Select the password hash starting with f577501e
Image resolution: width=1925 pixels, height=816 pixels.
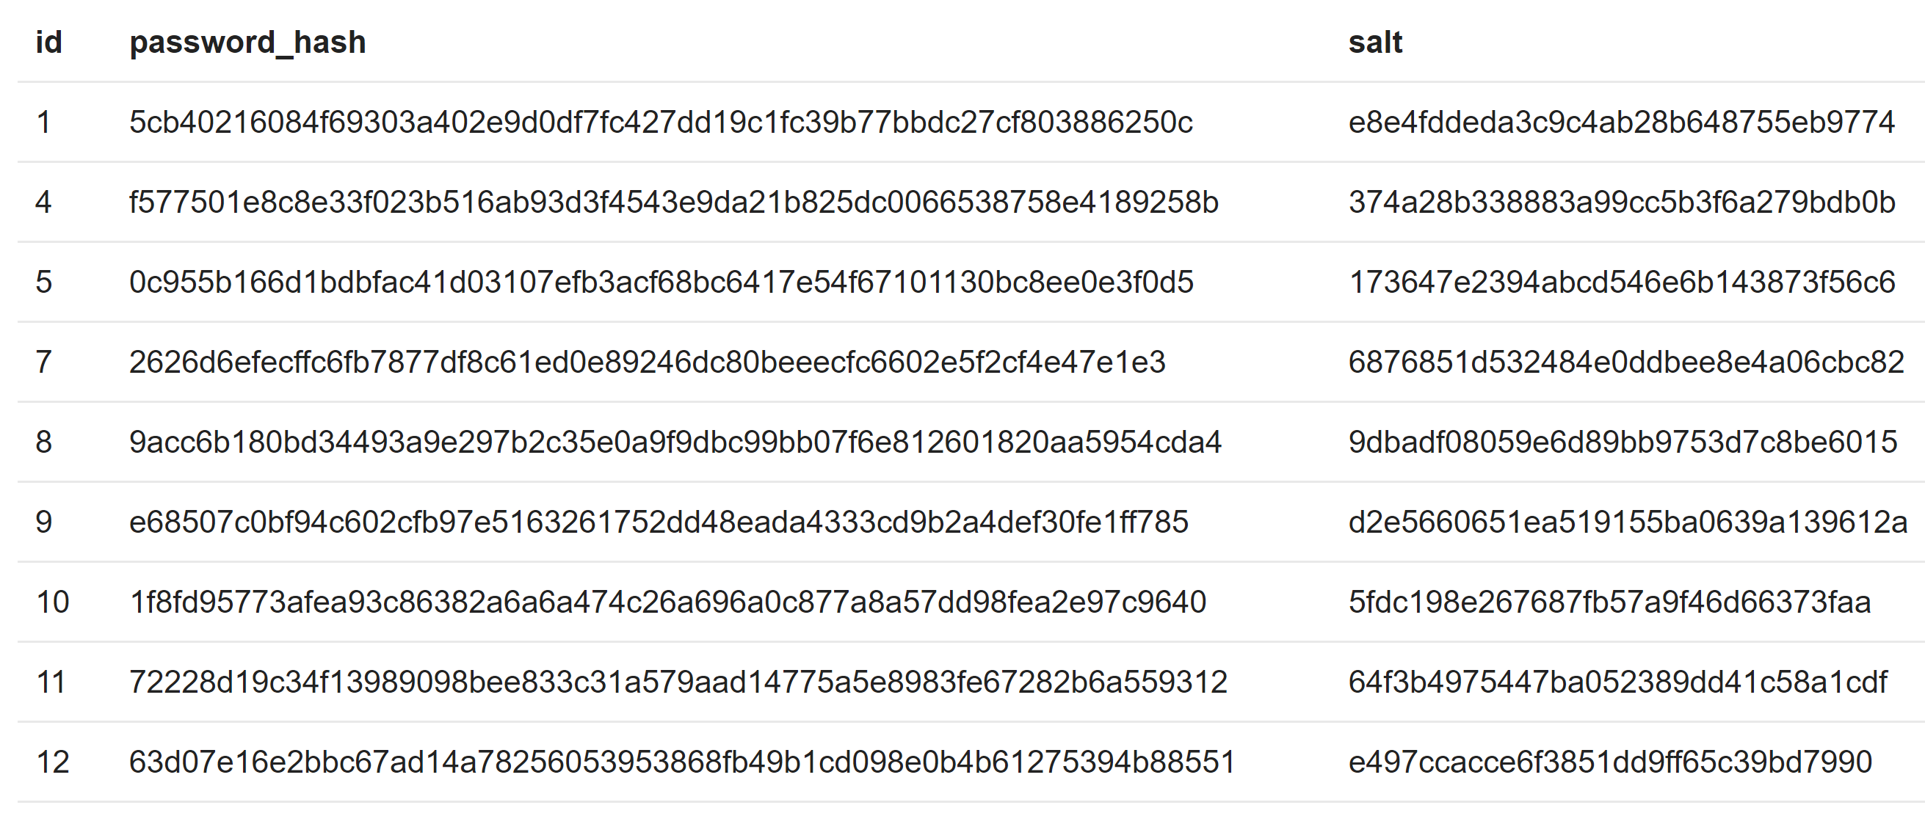coord(673,203)
